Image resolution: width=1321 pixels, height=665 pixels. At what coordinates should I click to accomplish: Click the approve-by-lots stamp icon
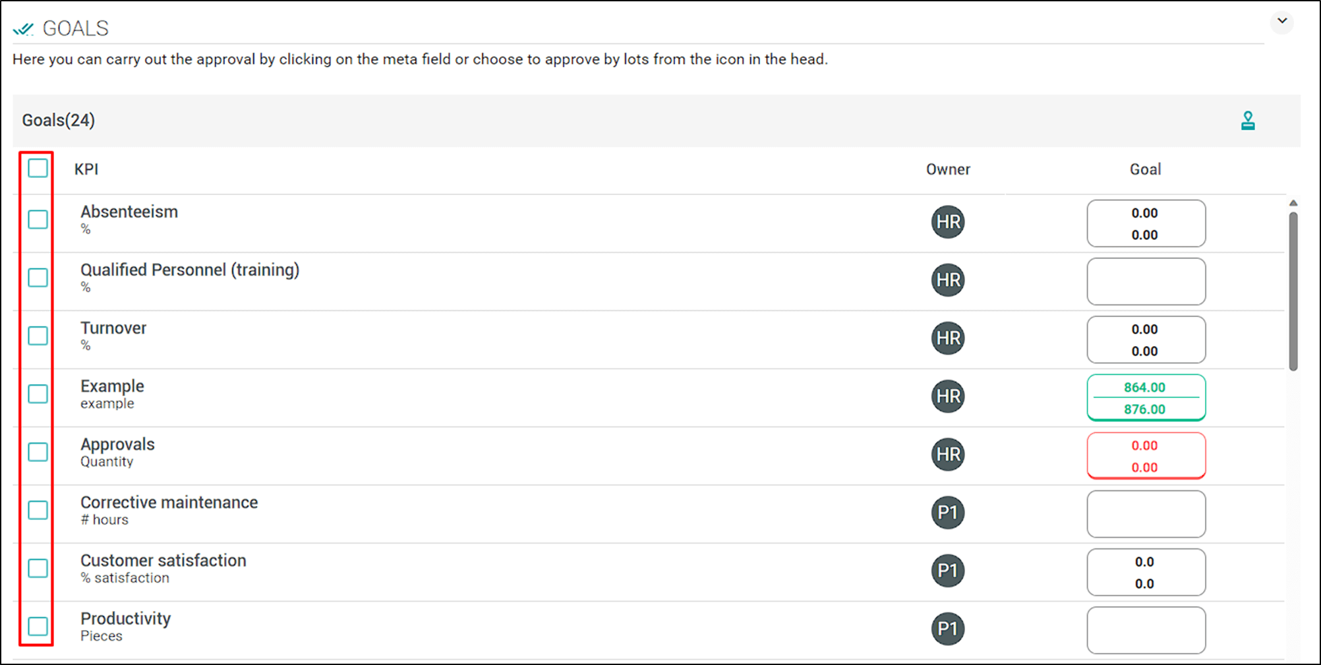[x=1248, y=121]
